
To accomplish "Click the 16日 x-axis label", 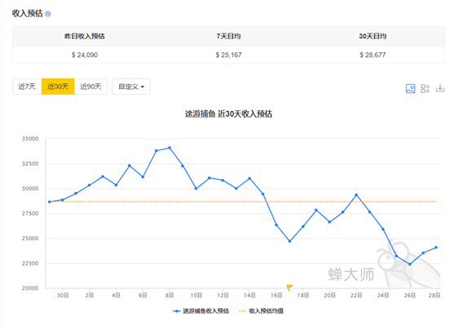I will click(x=276, y=296).
